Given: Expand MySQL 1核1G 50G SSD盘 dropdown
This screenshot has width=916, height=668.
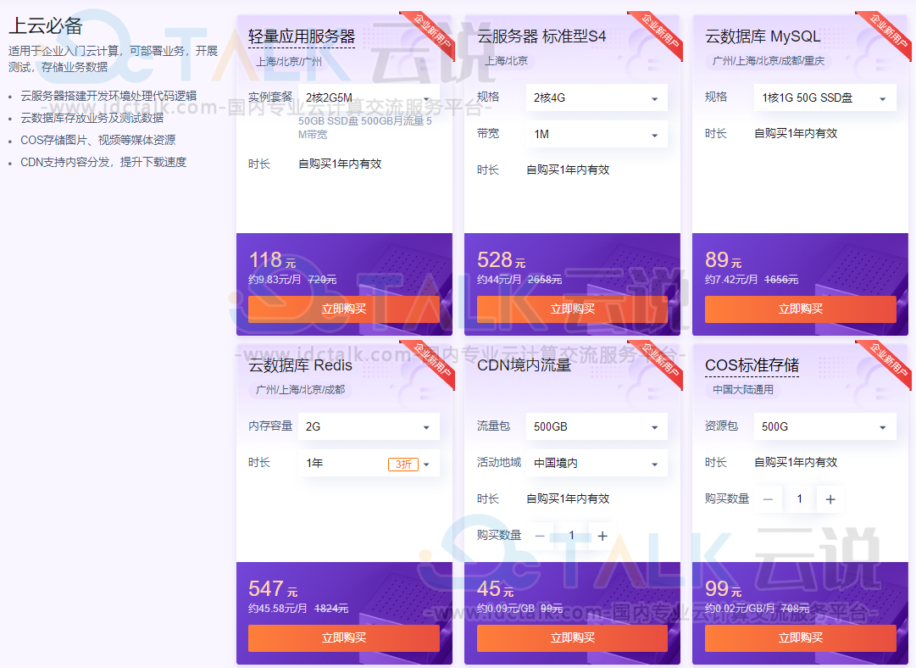Looking at the screenshot, I should (824, 97).
